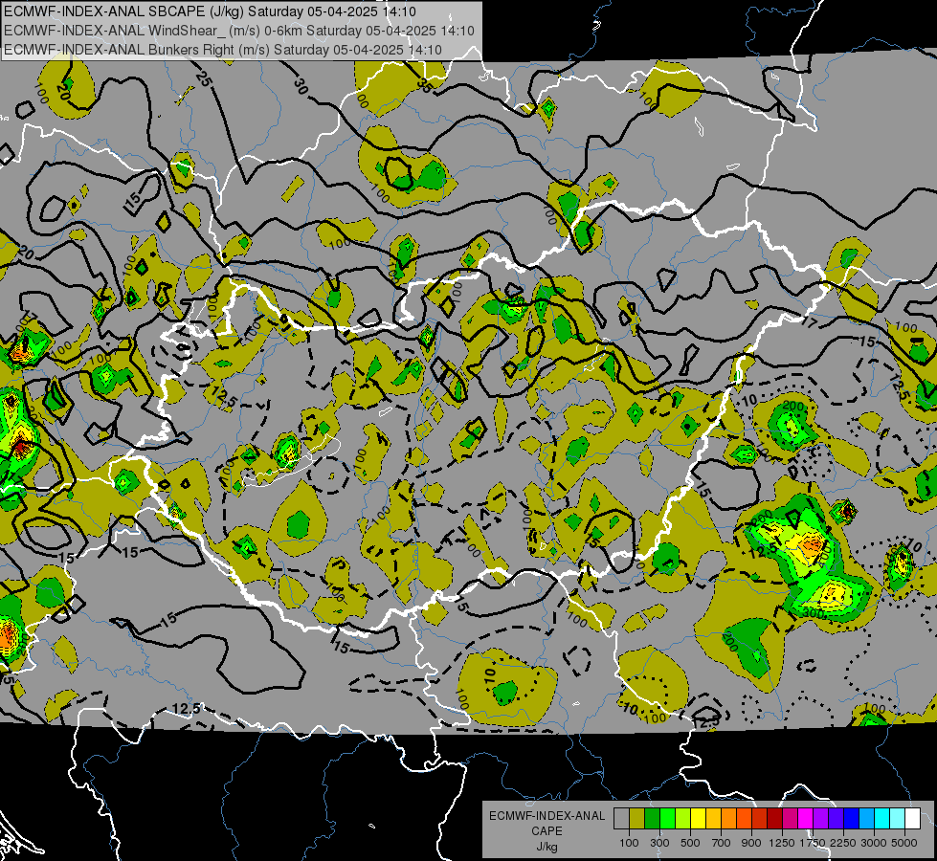This screenshot has width=937, height=861.
Task: Click the 700 value under the legend
Action: coord(722,843)
